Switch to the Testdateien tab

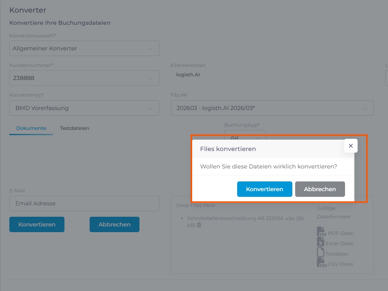coord(75,128)
